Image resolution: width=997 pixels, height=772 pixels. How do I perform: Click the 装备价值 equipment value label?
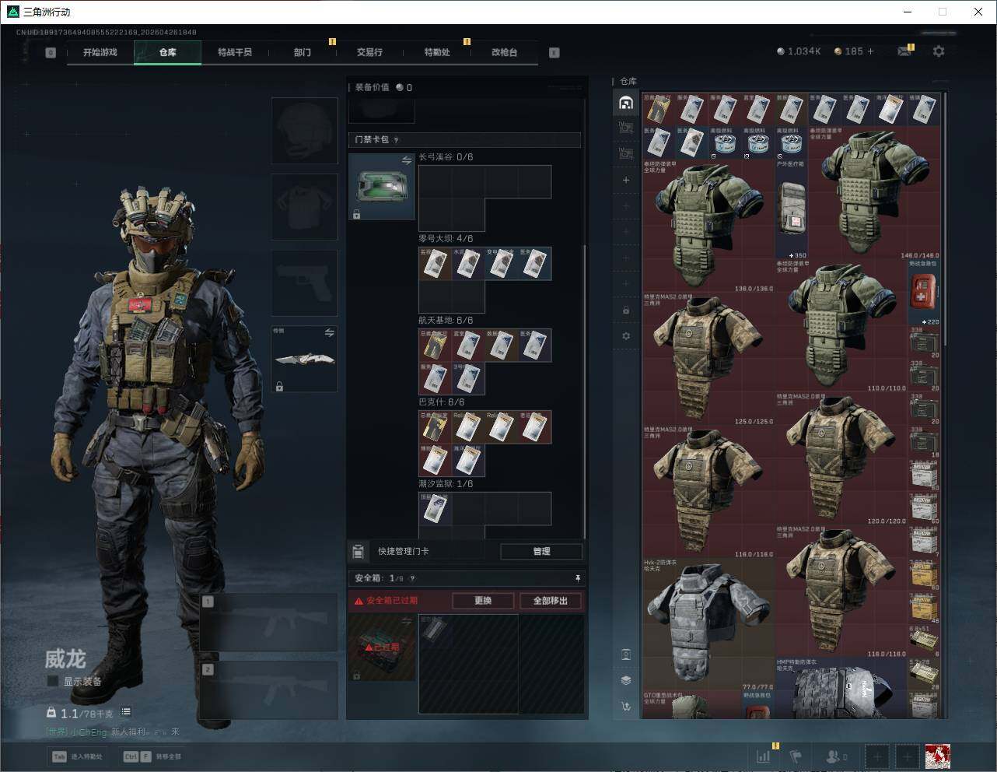(x=372, y=87)
